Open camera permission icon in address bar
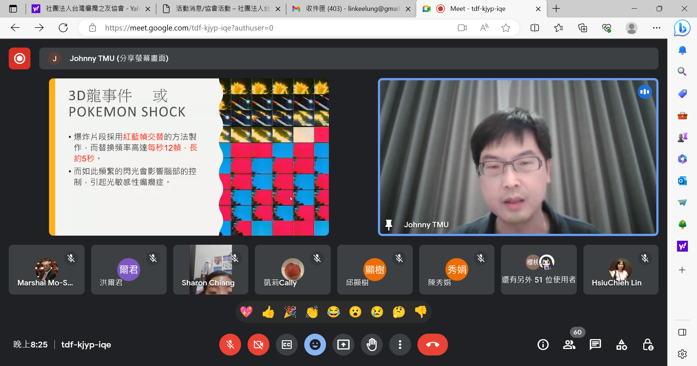This screenshot has width=697, height=366. point(462,28)
